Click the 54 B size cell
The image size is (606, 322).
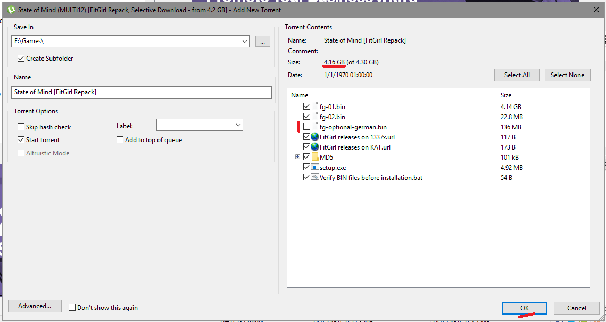(x=506, y=177)
